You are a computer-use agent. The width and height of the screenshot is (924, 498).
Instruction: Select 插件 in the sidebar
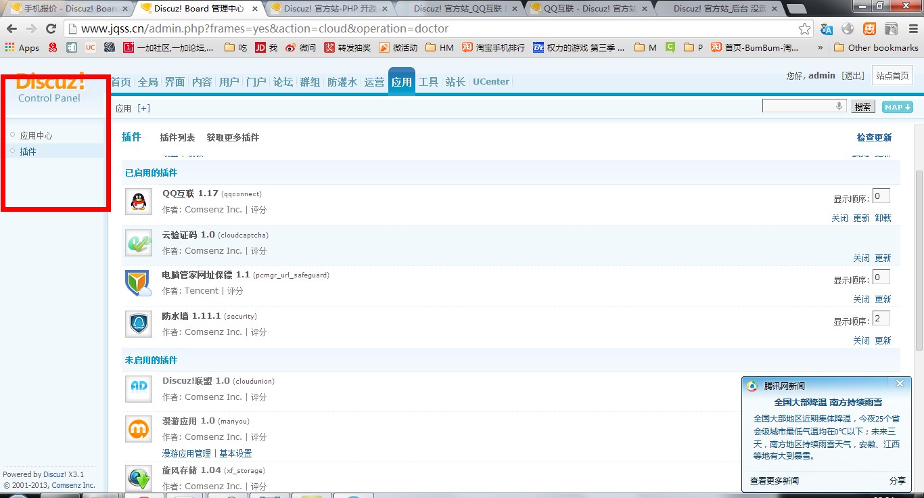(x=28, y=152)
